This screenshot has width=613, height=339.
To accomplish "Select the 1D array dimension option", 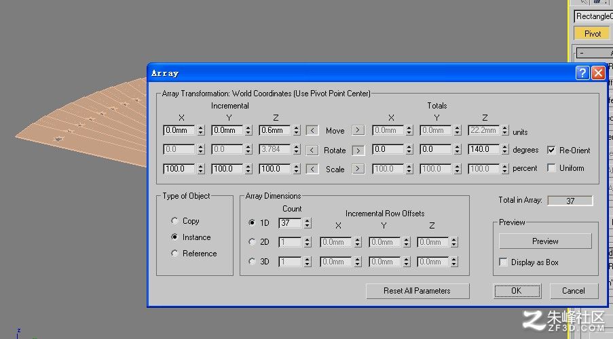I will coord(252,222).
